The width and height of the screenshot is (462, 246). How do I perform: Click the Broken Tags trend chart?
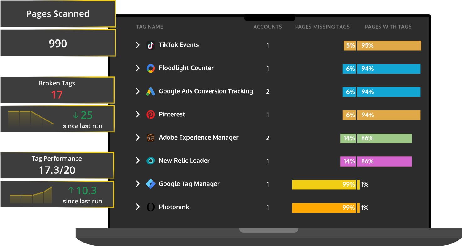click(x=31, y=119)
